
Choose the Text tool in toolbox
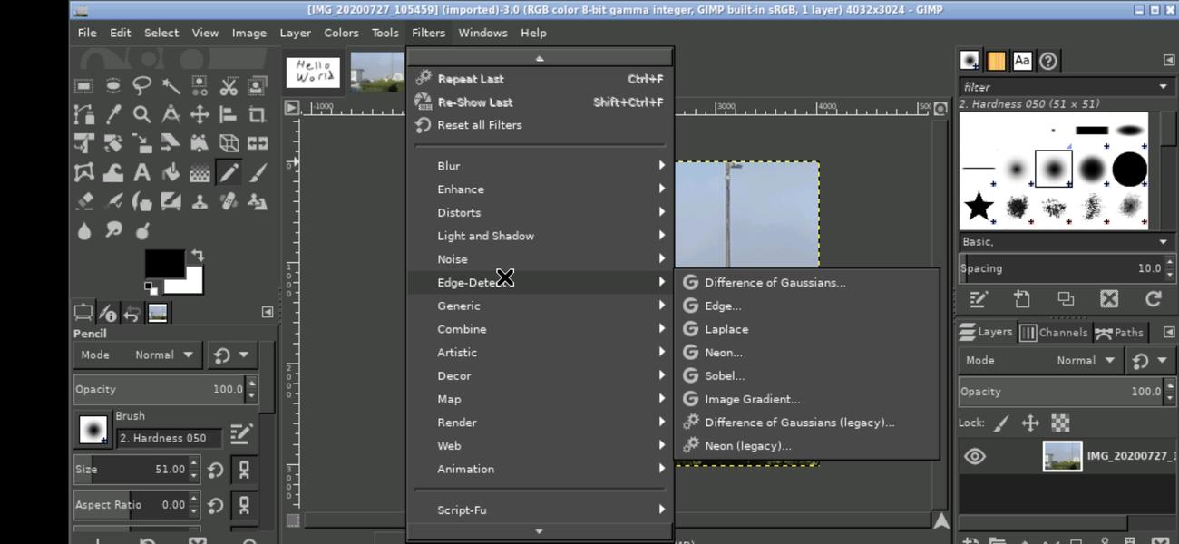[141, 172]
